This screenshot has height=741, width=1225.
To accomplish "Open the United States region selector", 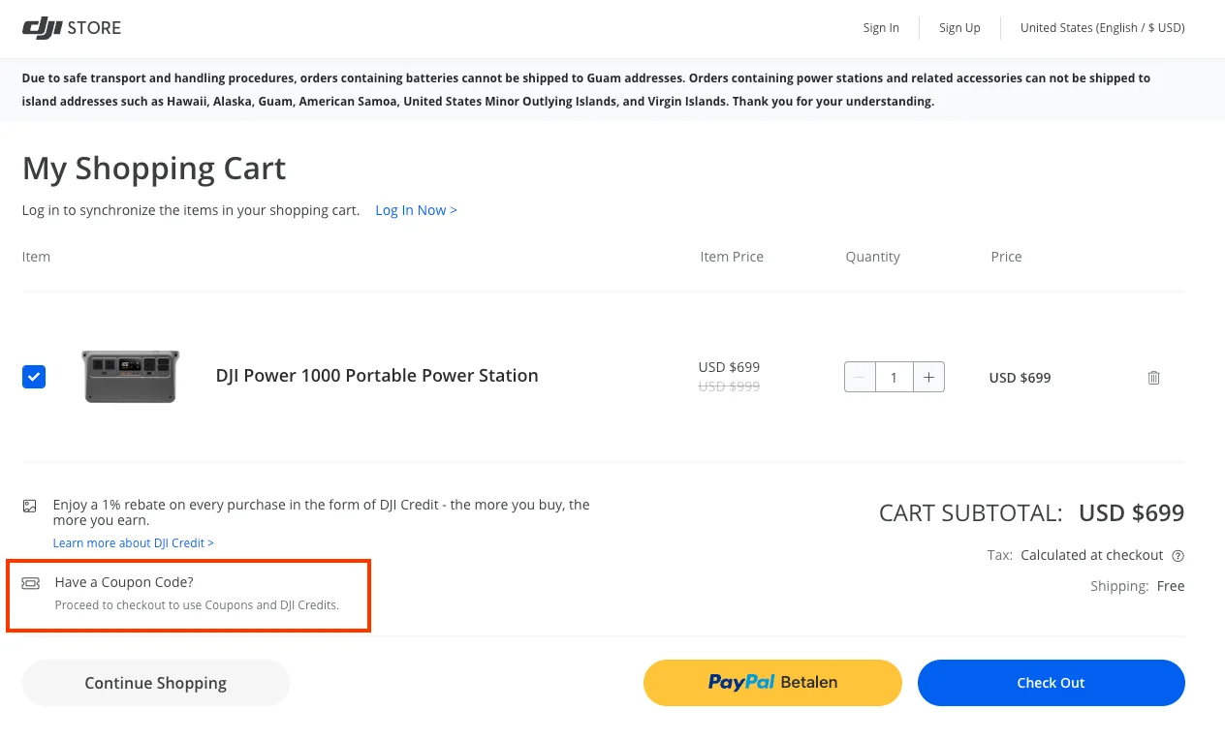I will [1102, 28].
